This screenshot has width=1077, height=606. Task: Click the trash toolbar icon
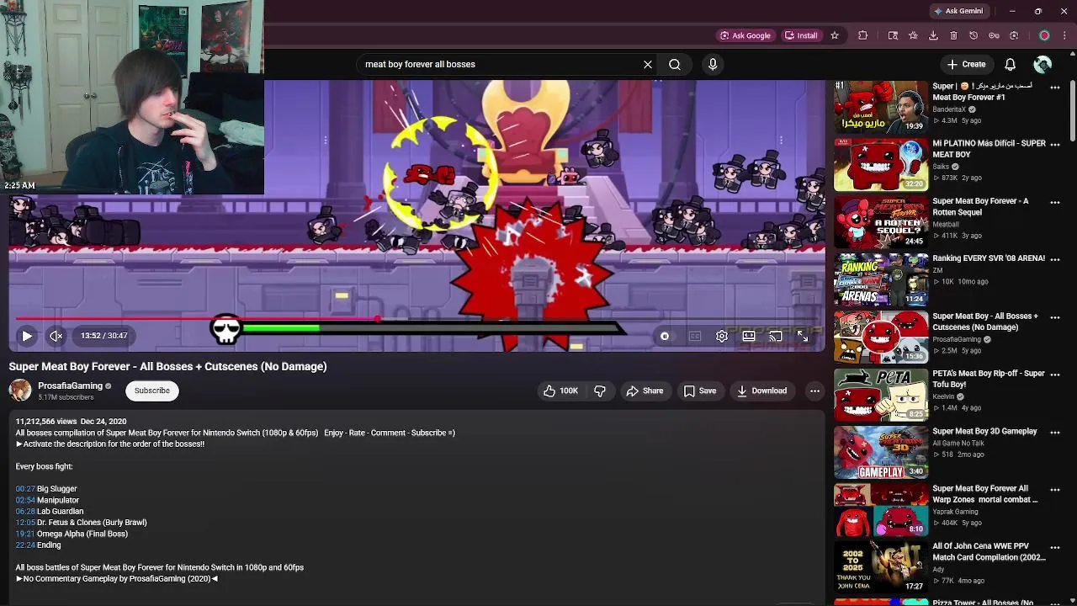pos(953,35)
